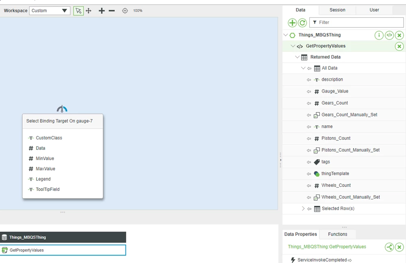The width and height of the screenshot is (406, 263).
Task: Collapse the All Data node
Action: point(303,68)
